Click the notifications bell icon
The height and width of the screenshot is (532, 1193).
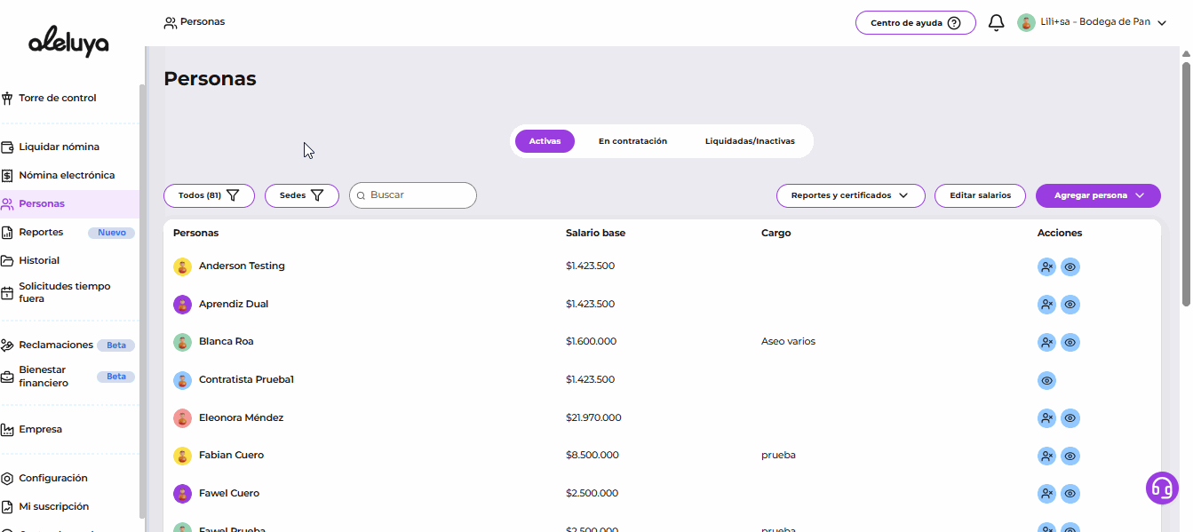click(996, 23)
